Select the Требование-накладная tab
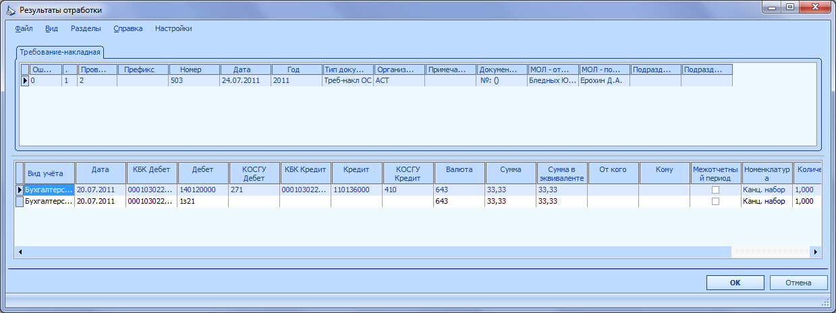Image resolution: width=836 pixels, height=313 pixels. pyautogui.click(x=60, y=52)
